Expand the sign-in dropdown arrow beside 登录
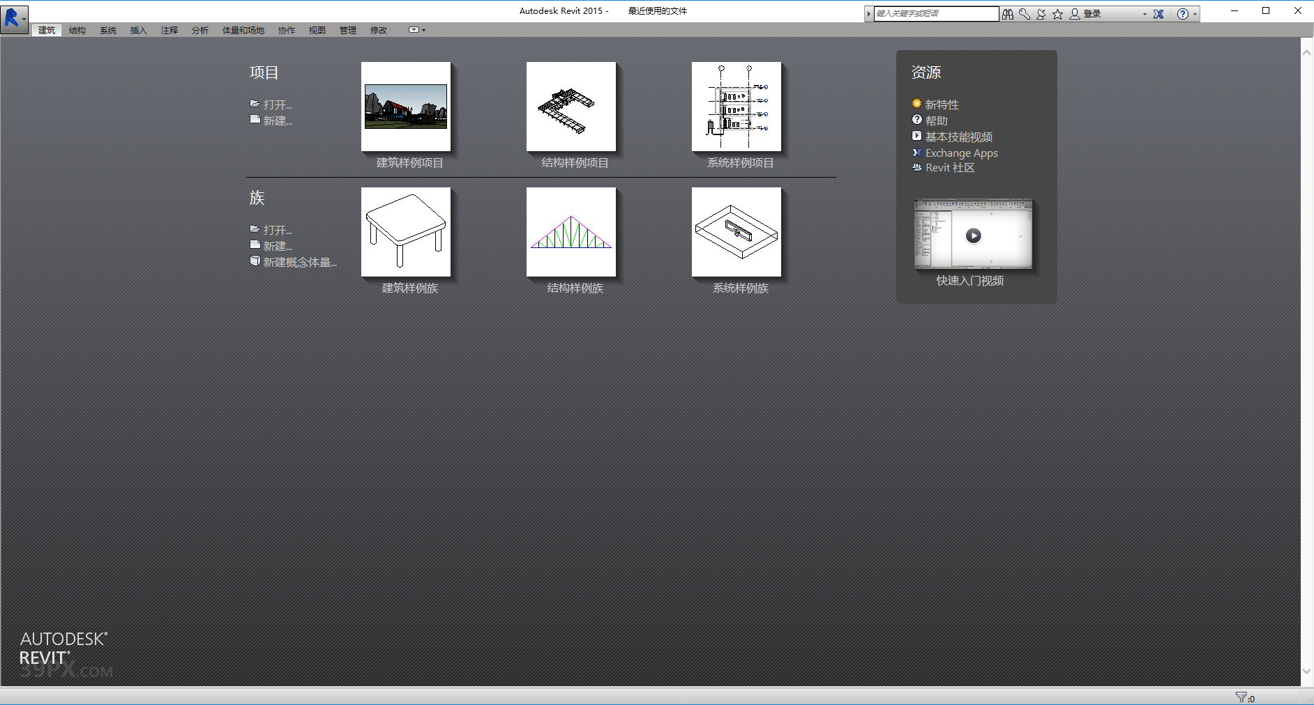This screenshot has width=1314, height=705. coord(1145,13)
